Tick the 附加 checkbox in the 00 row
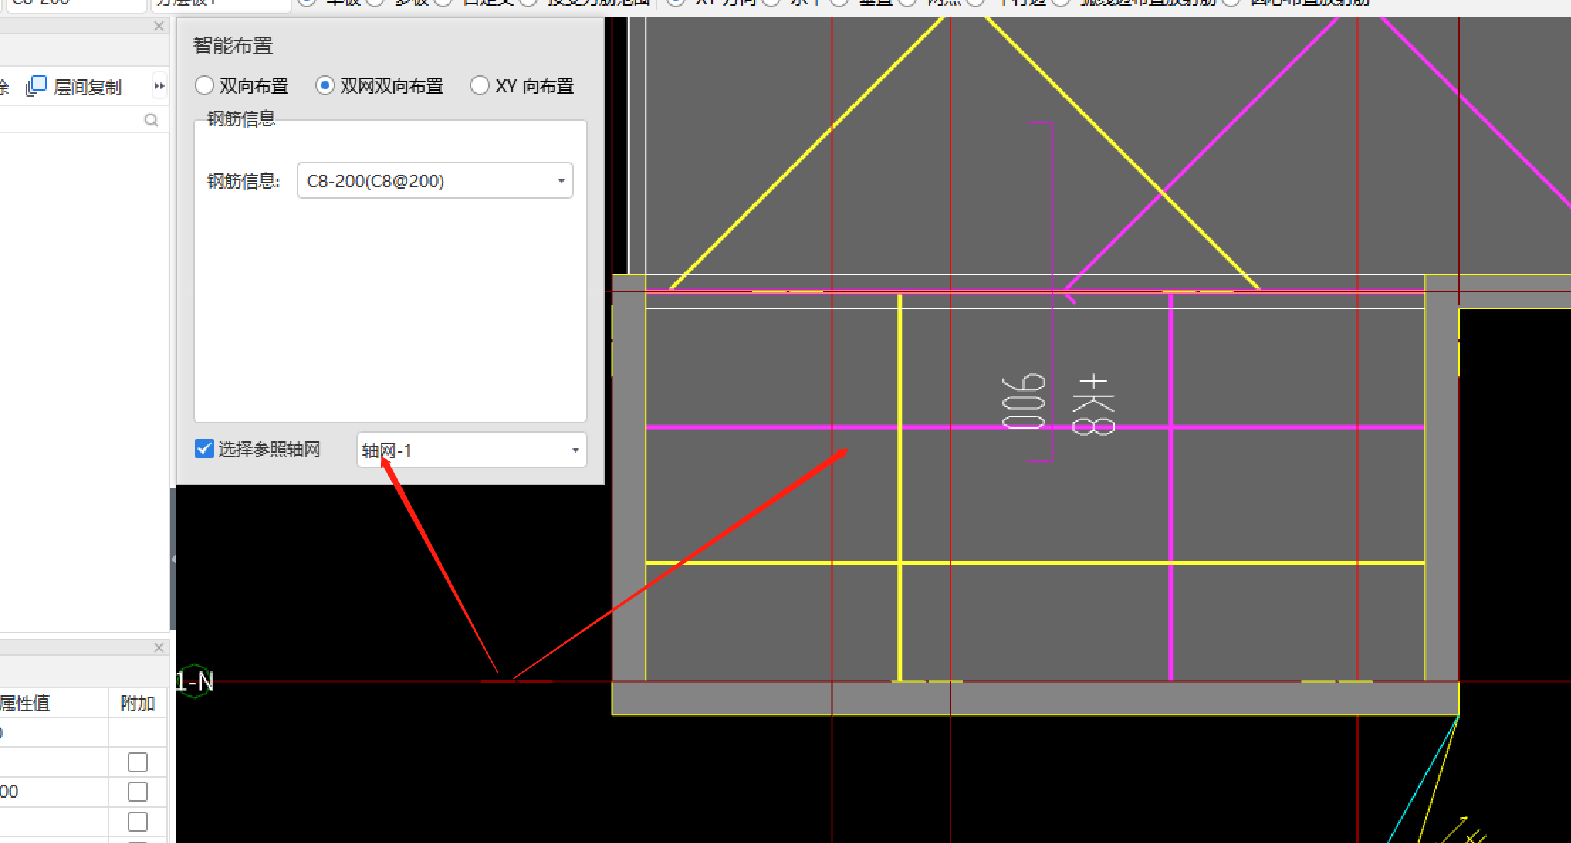 138,792
